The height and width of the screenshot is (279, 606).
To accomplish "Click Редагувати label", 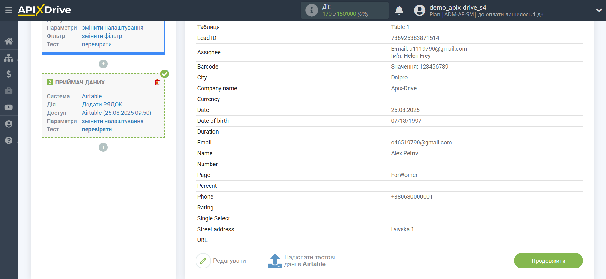I will 229,261.
